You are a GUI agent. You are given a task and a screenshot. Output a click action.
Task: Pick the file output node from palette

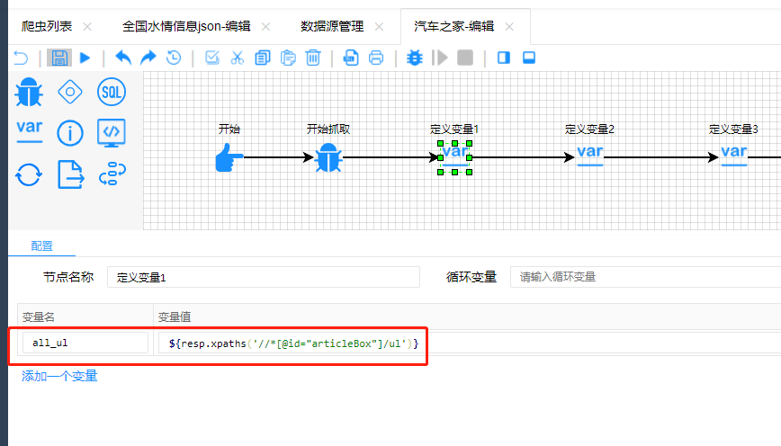70,174
